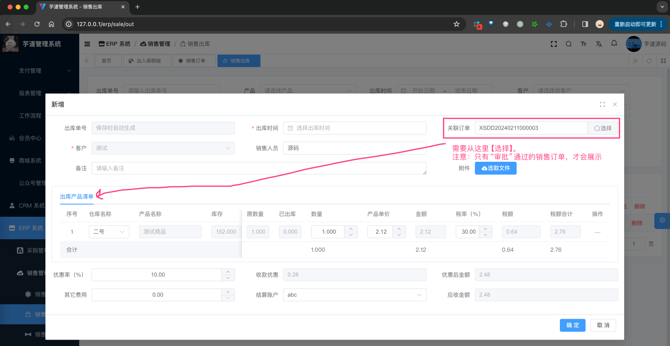Open the language translation icon
670x346 pixels.
[x=598, y=44]
